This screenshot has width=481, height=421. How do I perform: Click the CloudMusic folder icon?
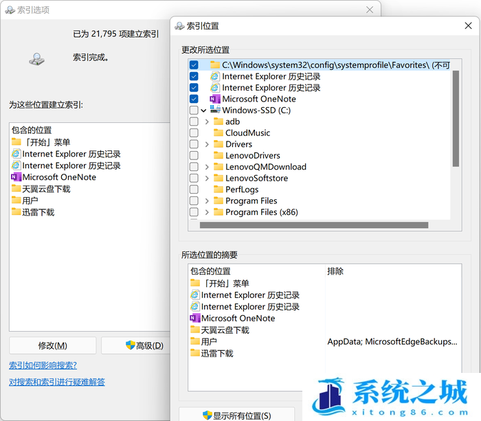pyautogui.click(x=219, y=133)
